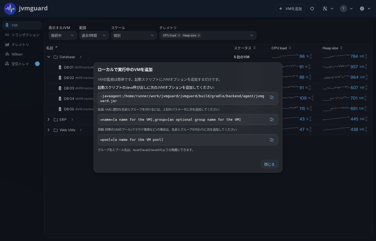Open the 範囲 dropdown 過去1時間

tap(94, 35)
